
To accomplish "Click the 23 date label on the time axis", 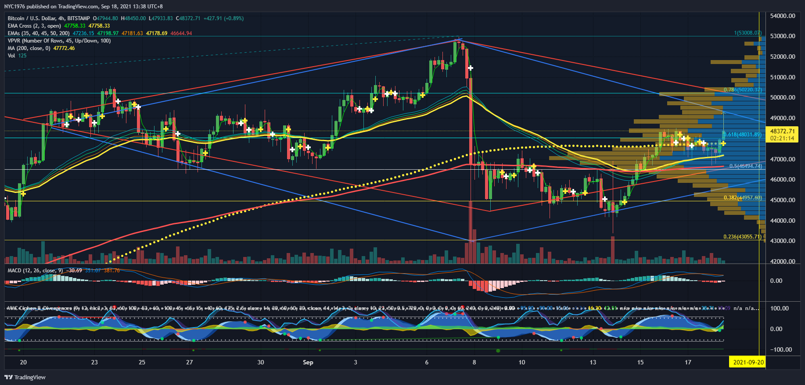I will click(x=94, y=362).
